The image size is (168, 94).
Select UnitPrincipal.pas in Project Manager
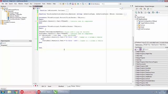click(145, 29)
